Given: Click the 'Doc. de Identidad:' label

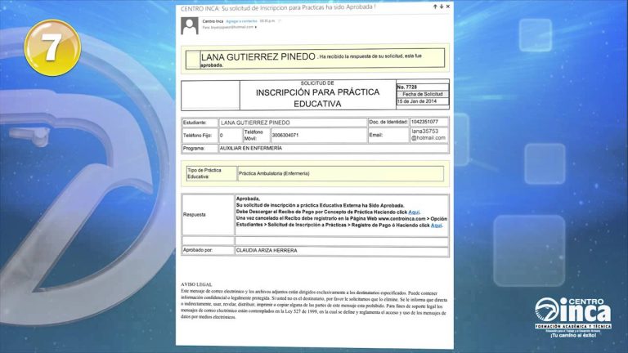Looking at the screenshot, I should click(388, 122).
